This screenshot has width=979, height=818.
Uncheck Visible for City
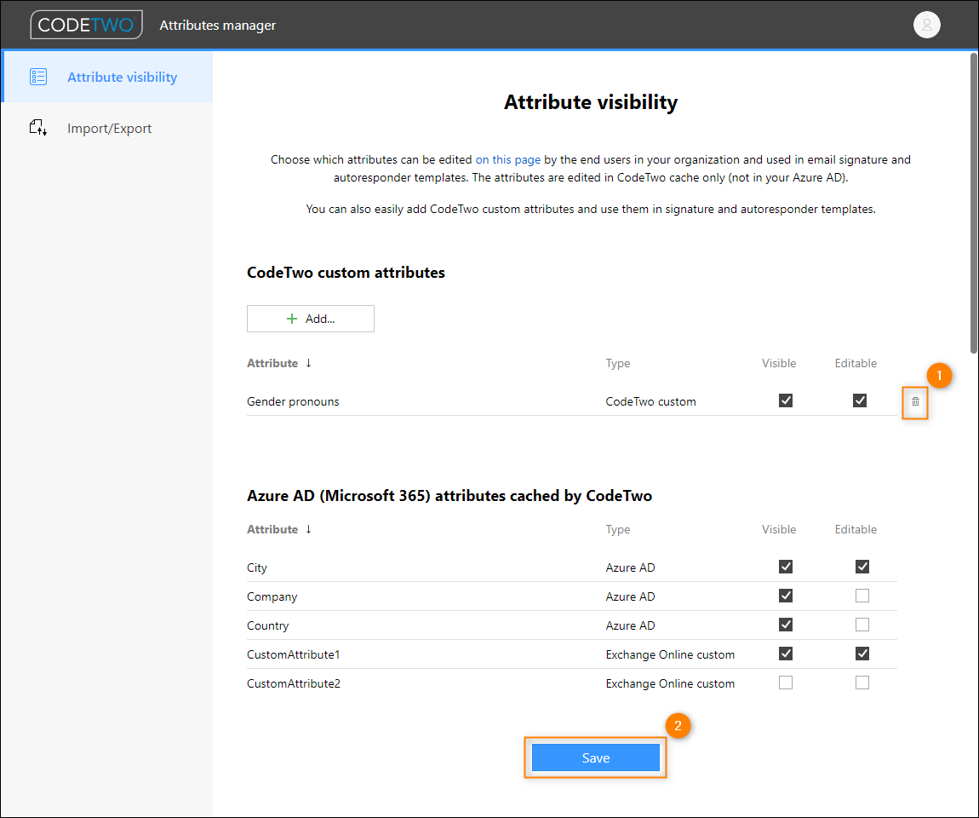(x=786, y=567)
